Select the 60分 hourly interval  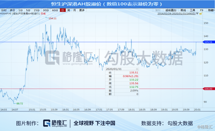55,10
